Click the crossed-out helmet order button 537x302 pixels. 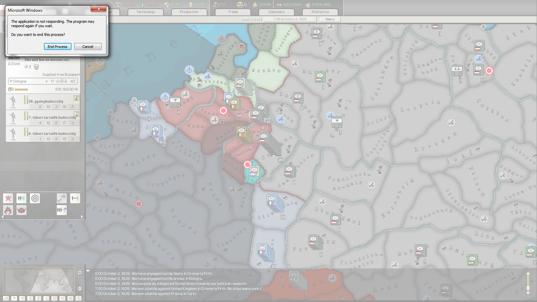[x=21, y=210]
